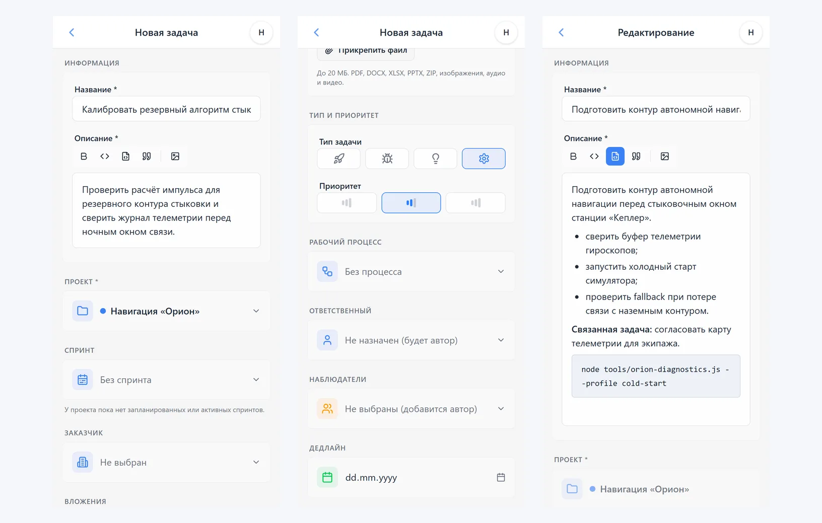This screenshot has width=822, height=523.
Task: Click folder icon in Редактирование project row
Action: click(572, 489)
